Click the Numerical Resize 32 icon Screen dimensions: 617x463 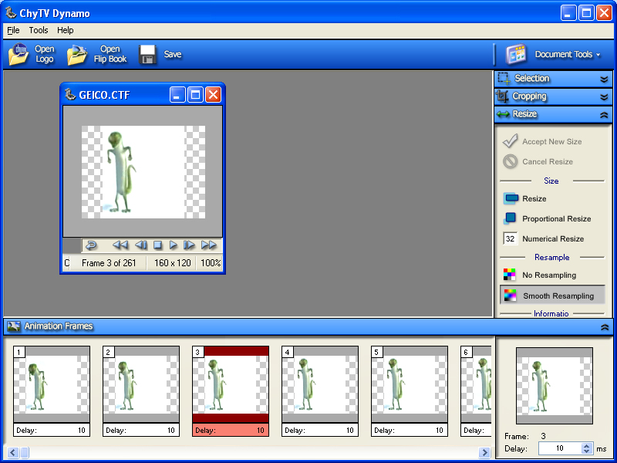510,238
